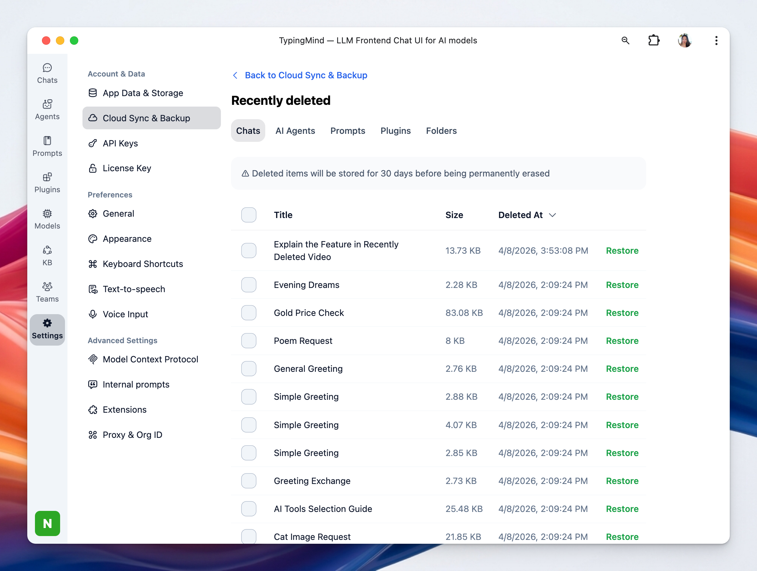This screenshot has width=757, height=571.
Task: Select the Evening Dreams chat checkbox
Action: [x=248, y=285]
